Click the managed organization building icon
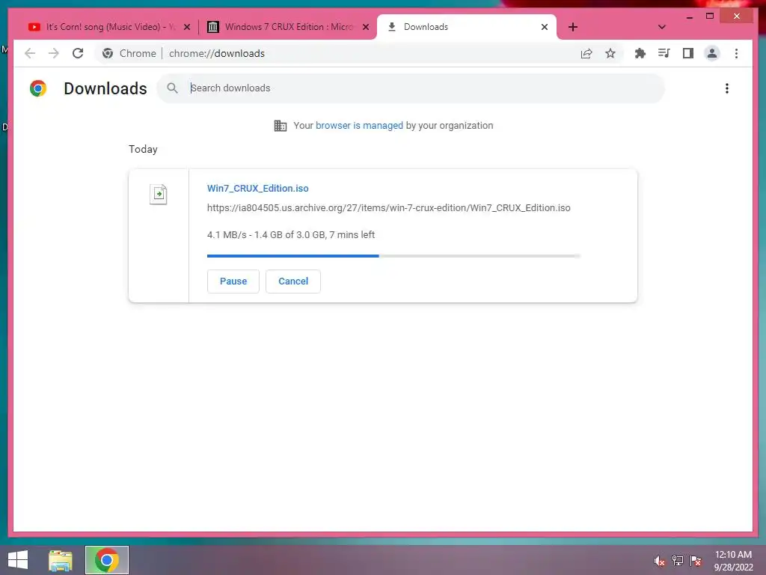Screen dimensions: 766x575 (x=281, y=126)
